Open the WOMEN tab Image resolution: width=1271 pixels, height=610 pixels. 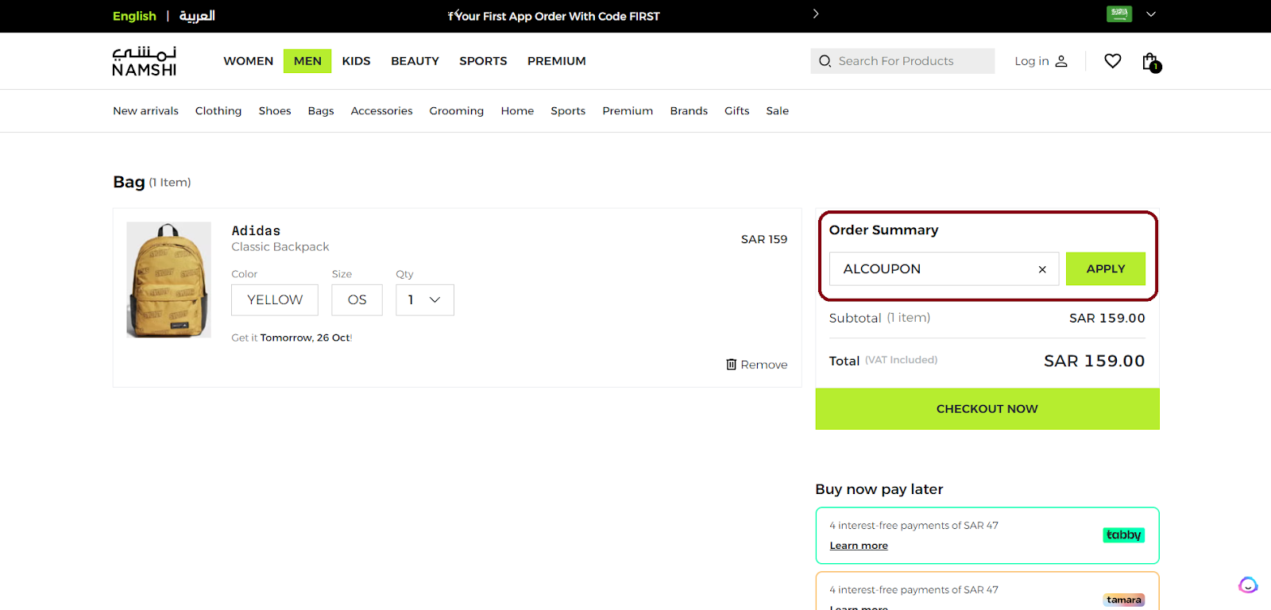point(249,61)
